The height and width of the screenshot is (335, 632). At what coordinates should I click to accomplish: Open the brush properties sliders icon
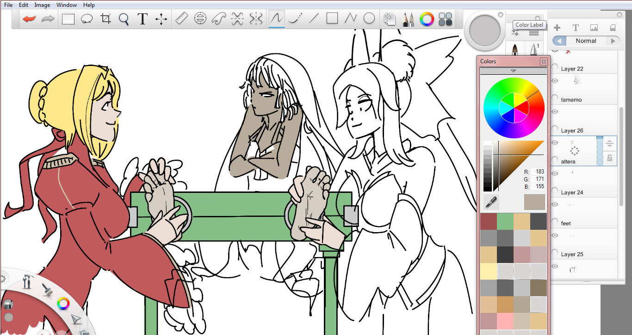click(515, 32)
